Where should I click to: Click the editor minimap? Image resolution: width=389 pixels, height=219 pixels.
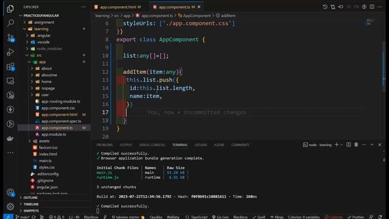point(370,23)
